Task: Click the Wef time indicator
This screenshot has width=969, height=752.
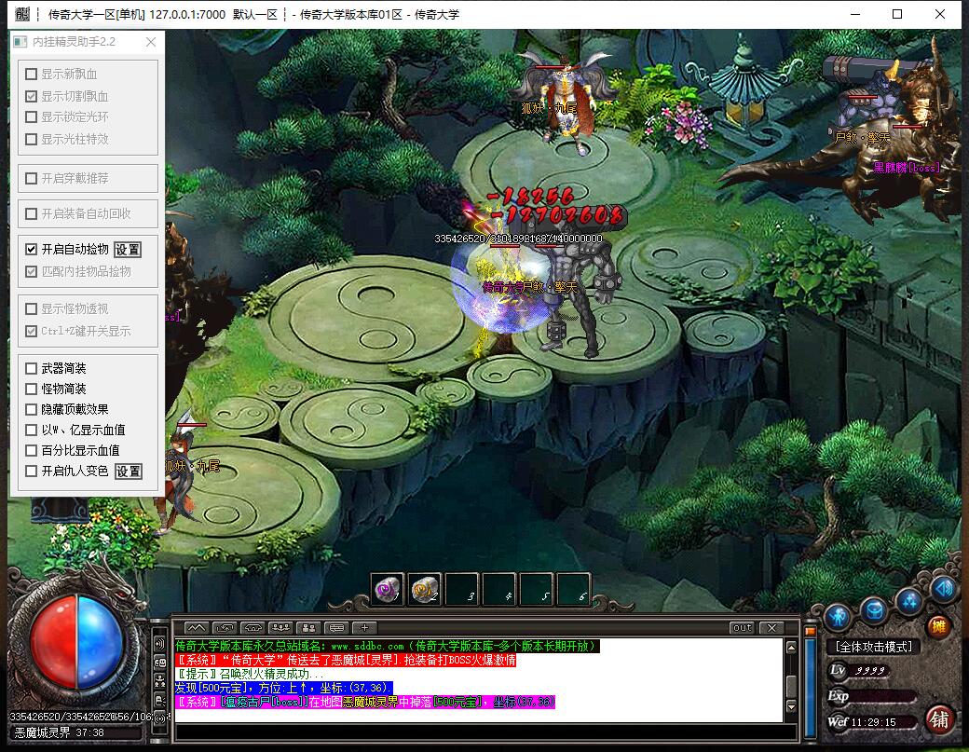Action: pos(871,722)
